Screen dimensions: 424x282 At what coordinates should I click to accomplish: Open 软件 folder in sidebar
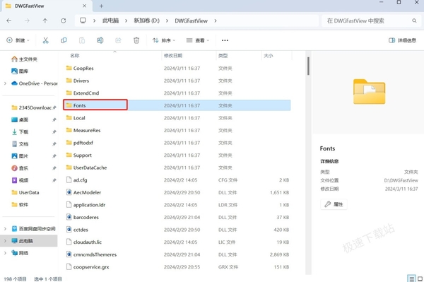[20, 205]
